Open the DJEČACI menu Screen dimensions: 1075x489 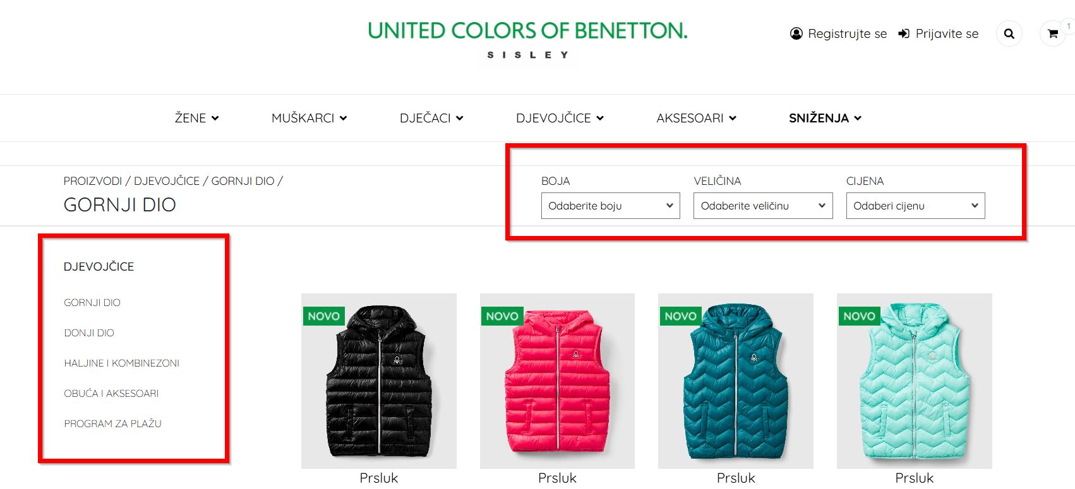425,118
